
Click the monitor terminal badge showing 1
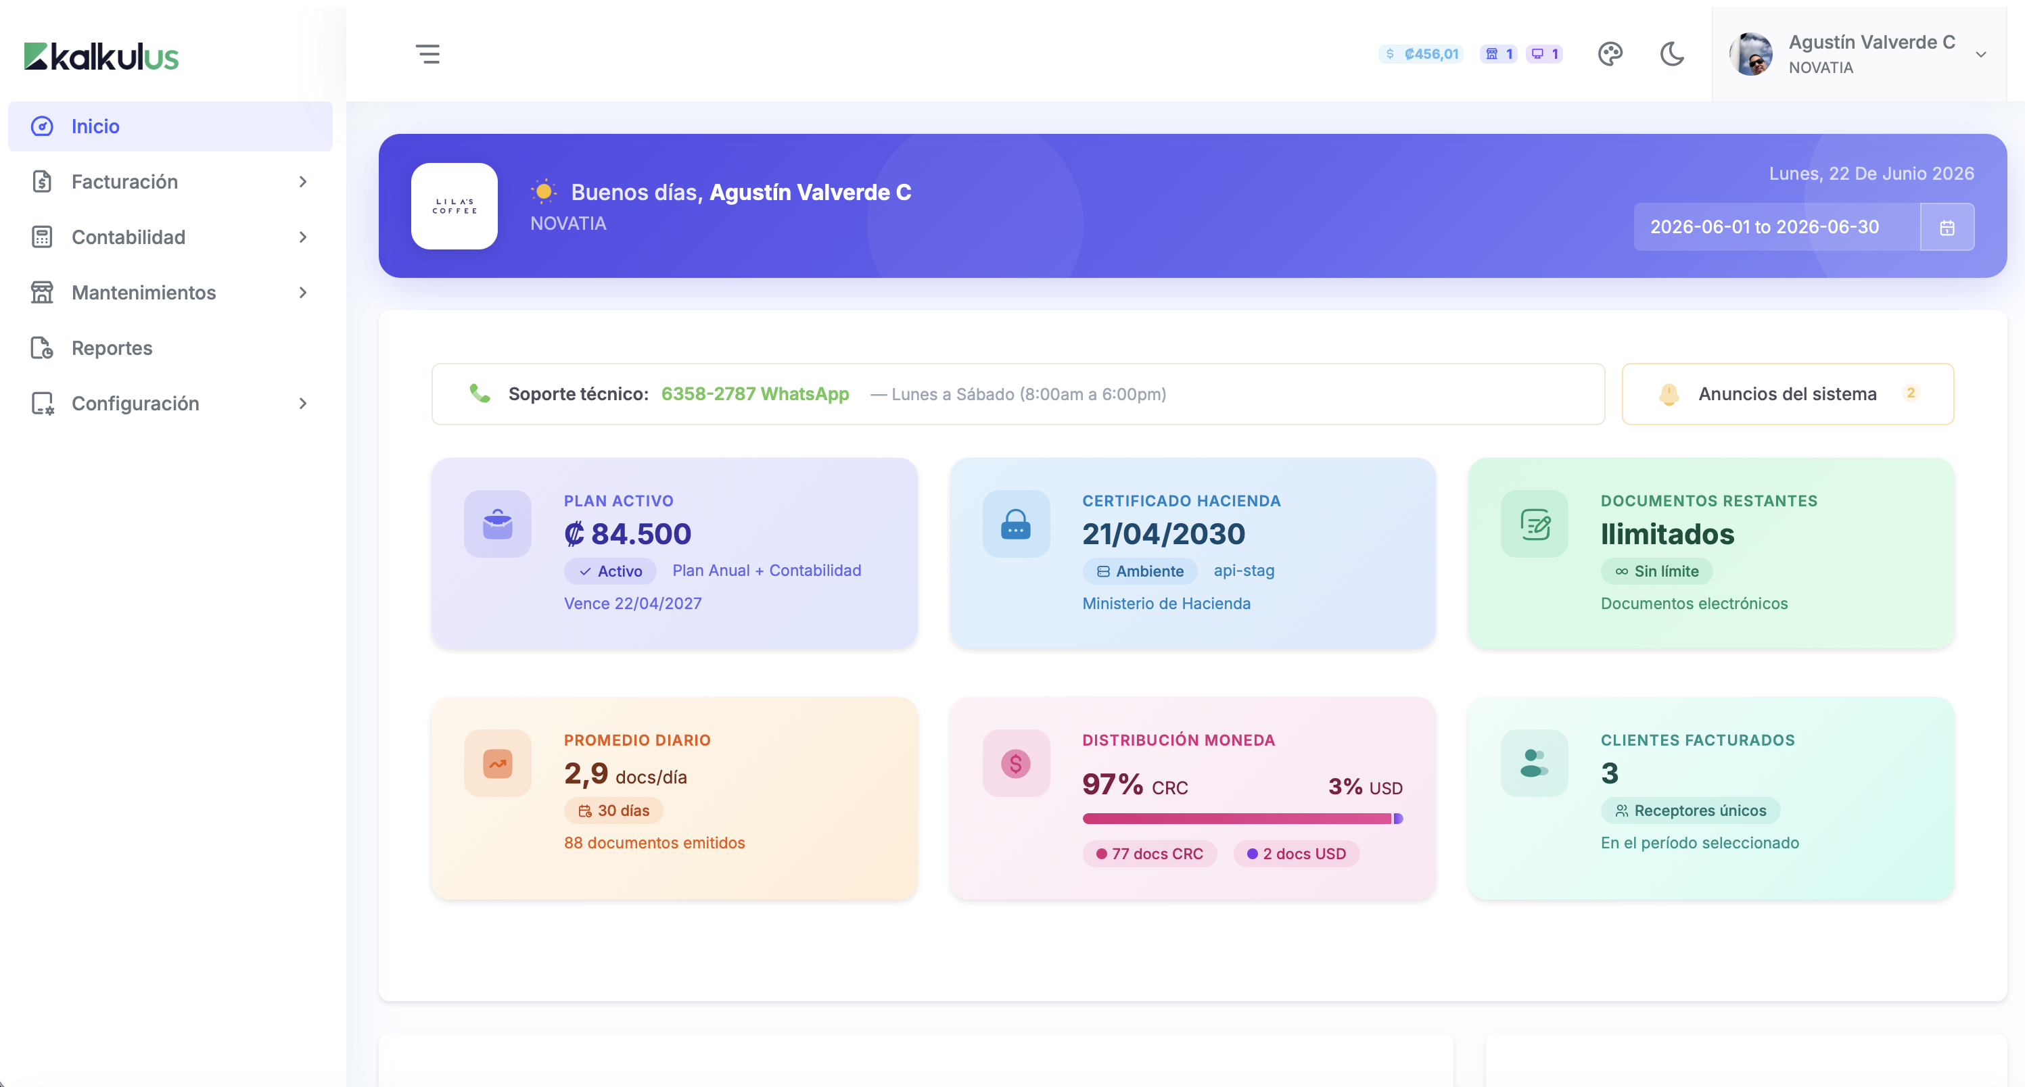point(1545,54)
